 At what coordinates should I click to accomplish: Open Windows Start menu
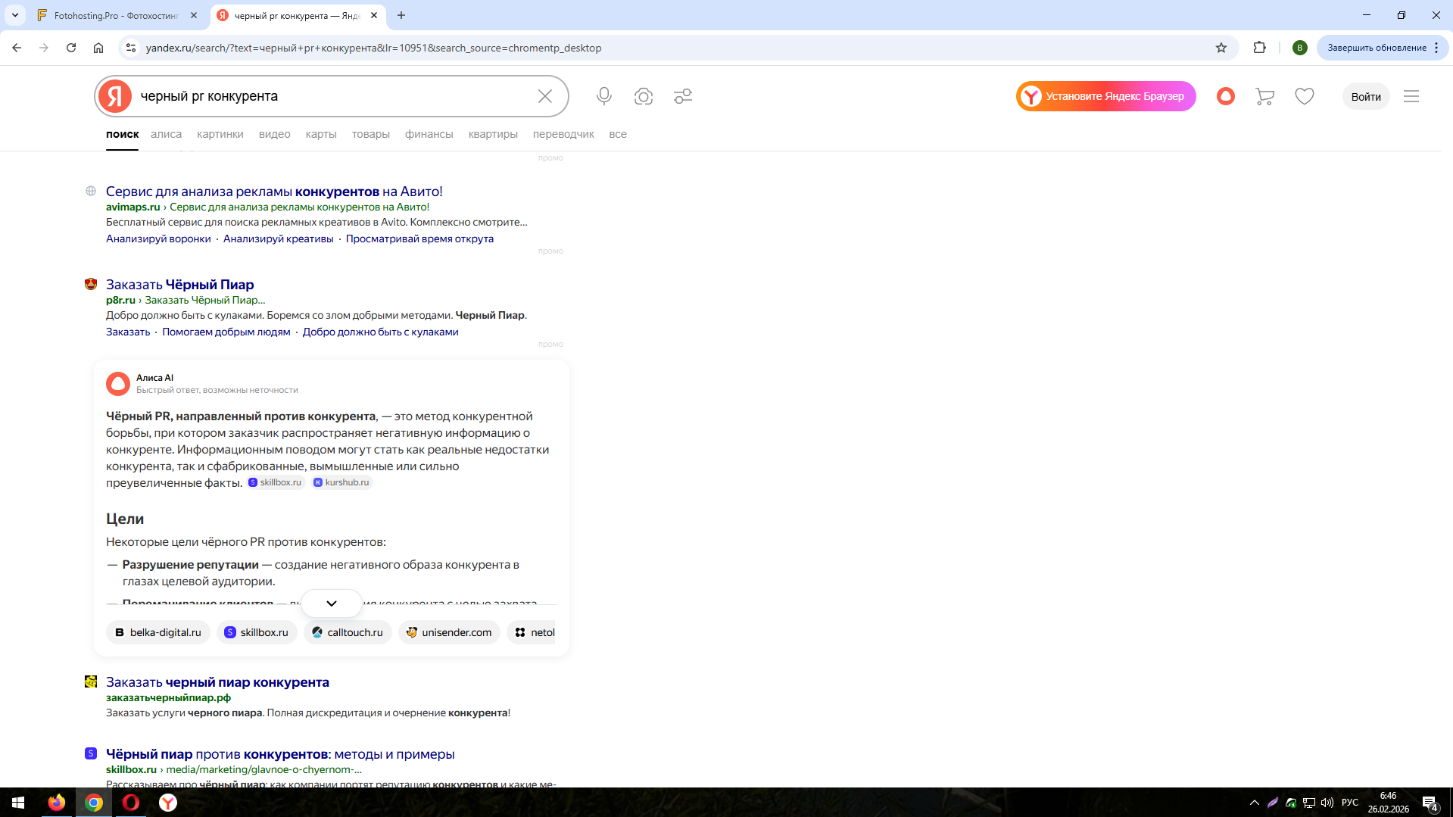[x=18, y=803]
